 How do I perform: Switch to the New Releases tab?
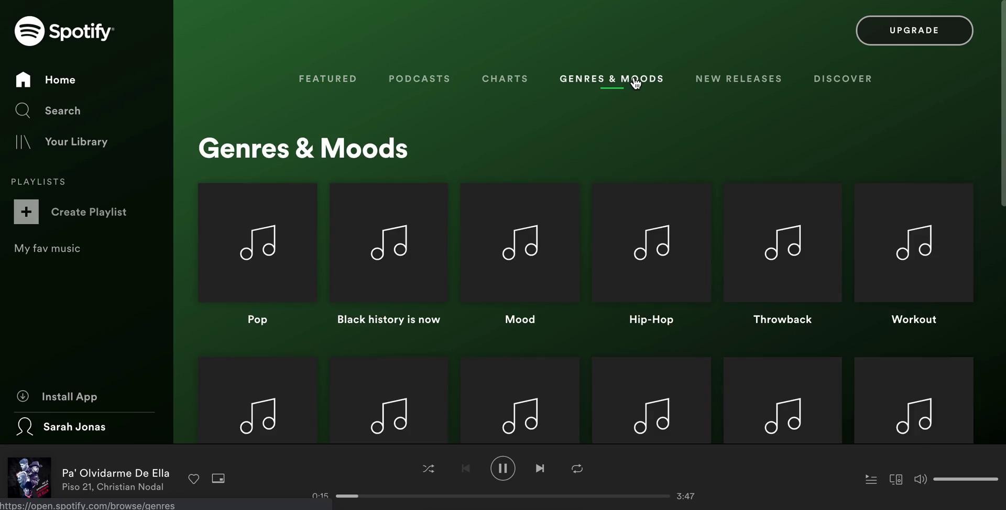pyautogui.click(x=739, y=79)
